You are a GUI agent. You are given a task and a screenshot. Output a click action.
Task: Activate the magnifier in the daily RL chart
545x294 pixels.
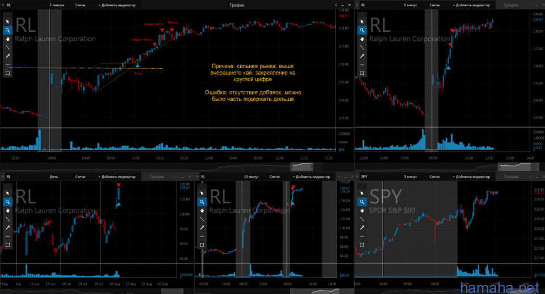(7, 202)
